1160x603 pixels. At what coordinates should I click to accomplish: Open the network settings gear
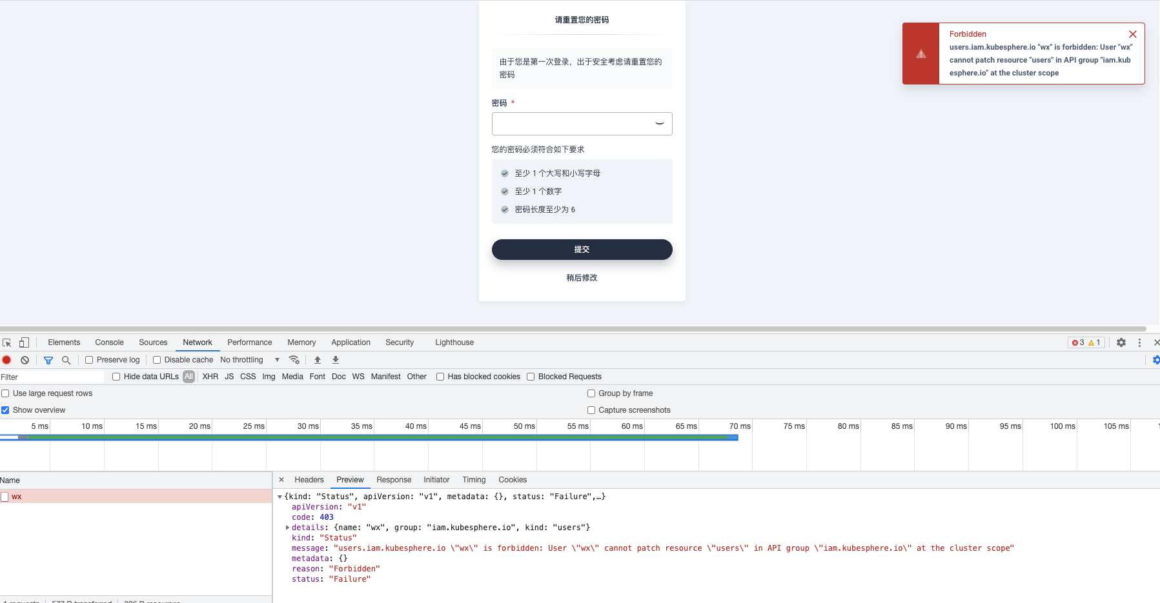click(x=1156, y=360)
